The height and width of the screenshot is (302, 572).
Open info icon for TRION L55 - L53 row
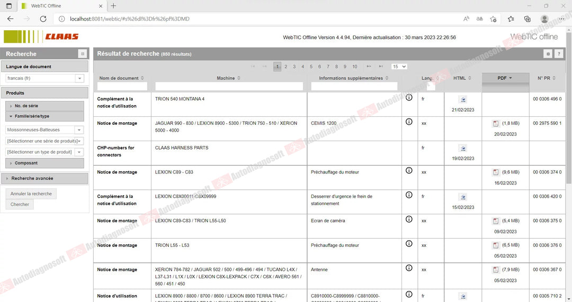409,244
